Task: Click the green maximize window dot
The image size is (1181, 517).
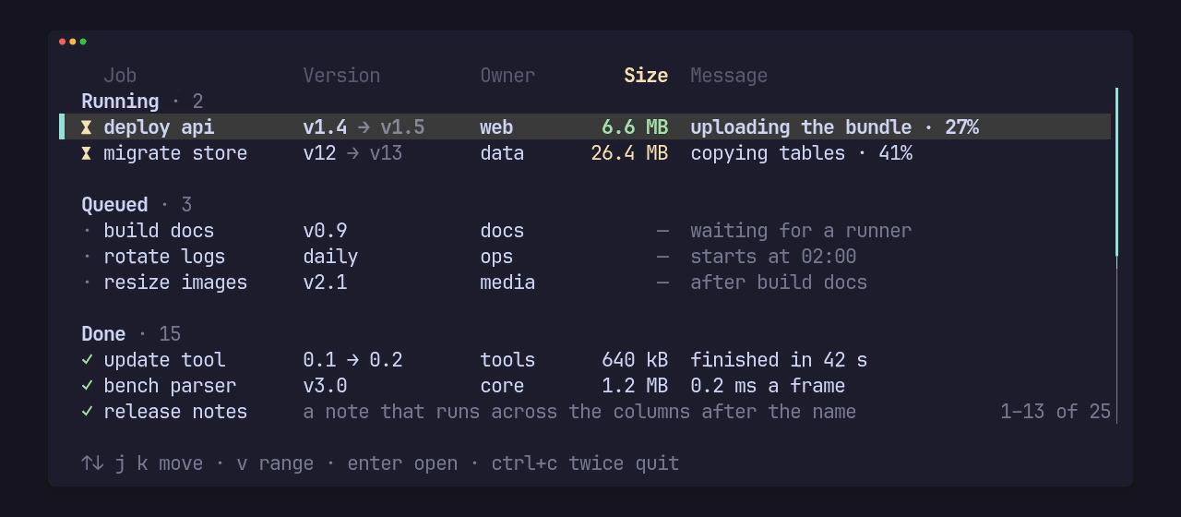Action: [83, 42]
